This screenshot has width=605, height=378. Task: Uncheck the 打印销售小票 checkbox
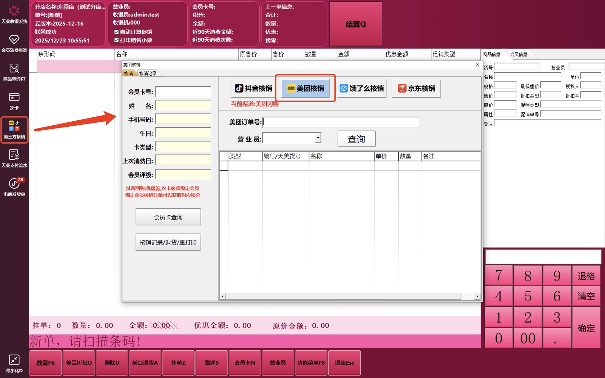pos(116,40)
